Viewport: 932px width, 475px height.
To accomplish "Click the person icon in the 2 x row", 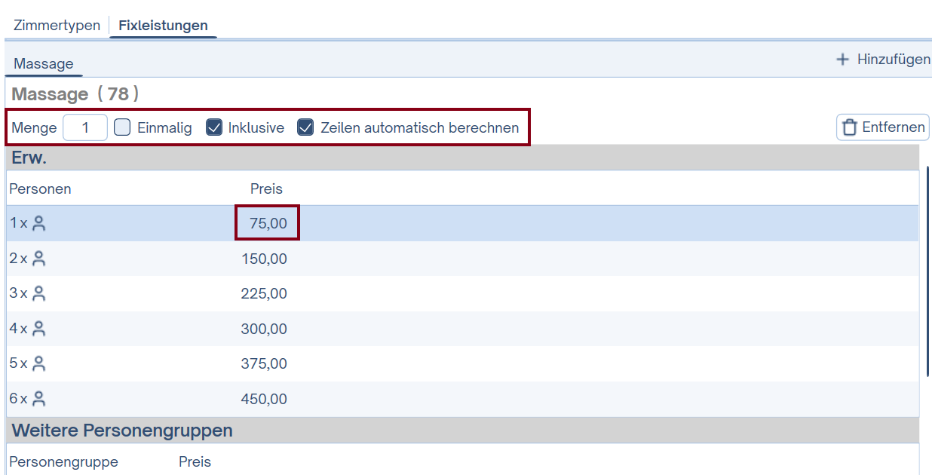I will point(39,259).
